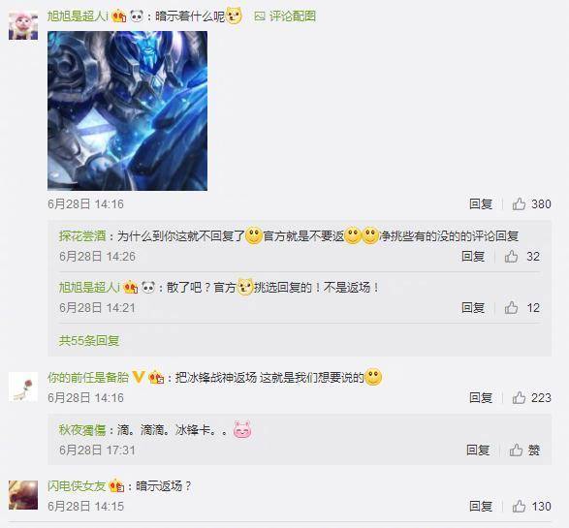Click 旭旭是超人i's avatar picture
Viewport: 569px width, 528px height.
23,25
